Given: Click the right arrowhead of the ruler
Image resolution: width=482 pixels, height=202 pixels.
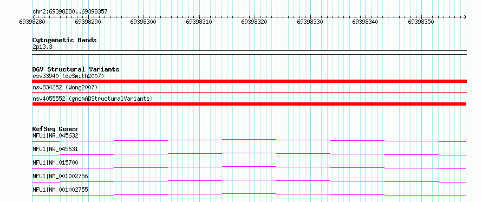Looking at the screenshot, I should pos(465,17).
